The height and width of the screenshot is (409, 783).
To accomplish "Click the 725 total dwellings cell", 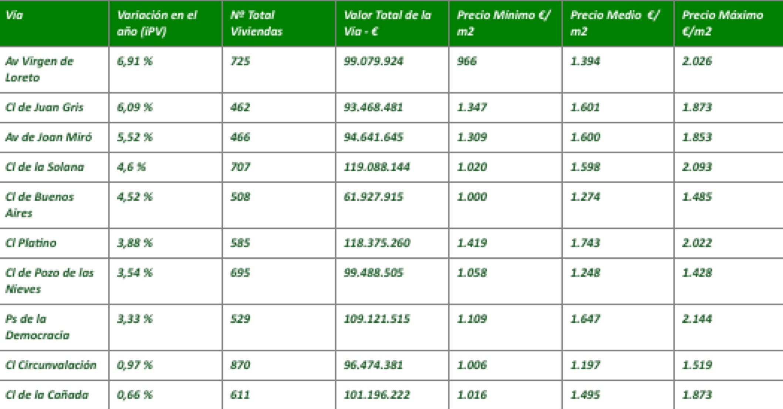I will (240, 61).
